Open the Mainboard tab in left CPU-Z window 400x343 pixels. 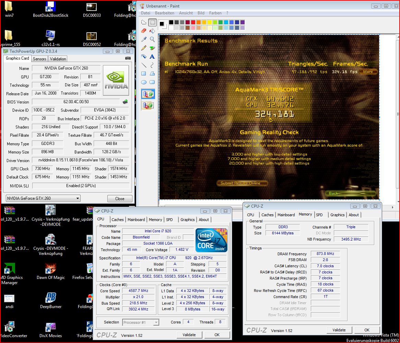(x=136, y=220)
